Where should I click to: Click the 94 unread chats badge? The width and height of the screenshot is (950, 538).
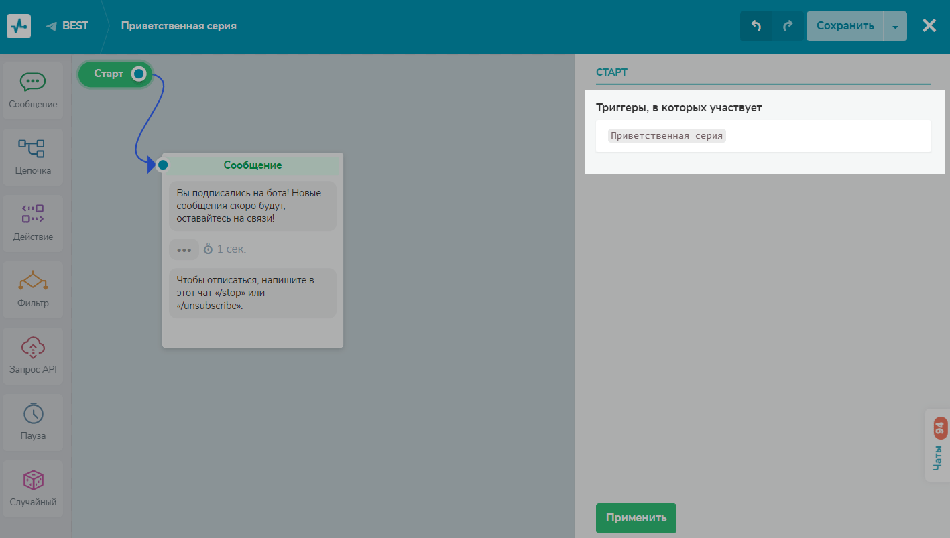939,428
